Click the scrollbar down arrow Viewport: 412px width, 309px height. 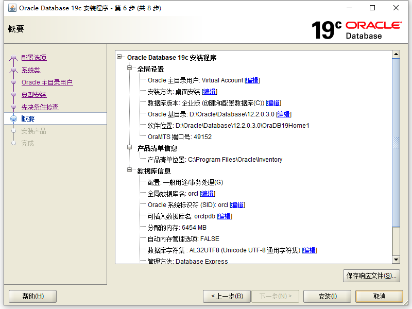[x=396, y=260]
